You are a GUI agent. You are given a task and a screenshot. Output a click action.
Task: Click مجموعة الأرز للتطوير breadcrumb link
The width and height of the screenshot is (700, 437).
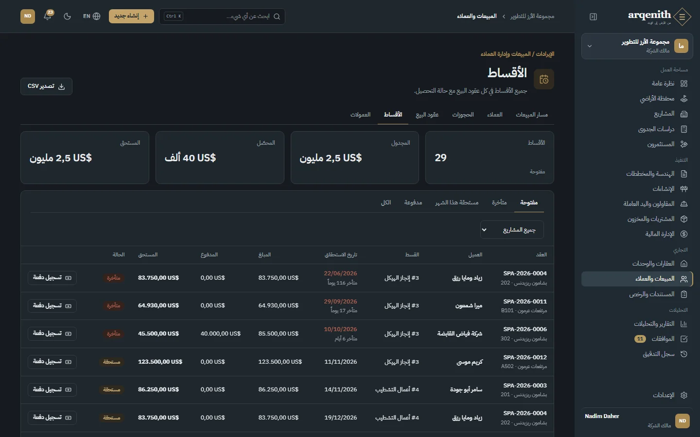click(532, 16)
